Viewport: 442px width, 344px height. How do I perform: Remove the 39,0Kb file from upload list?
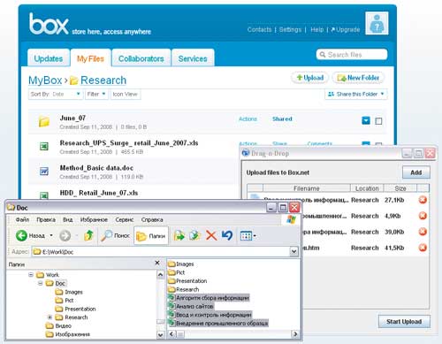point(423,232)
